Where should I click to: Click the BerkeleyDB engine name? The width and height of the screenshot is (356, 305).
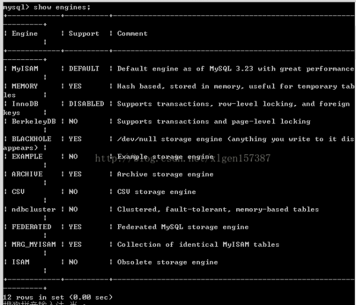click(x=34, y=122)
